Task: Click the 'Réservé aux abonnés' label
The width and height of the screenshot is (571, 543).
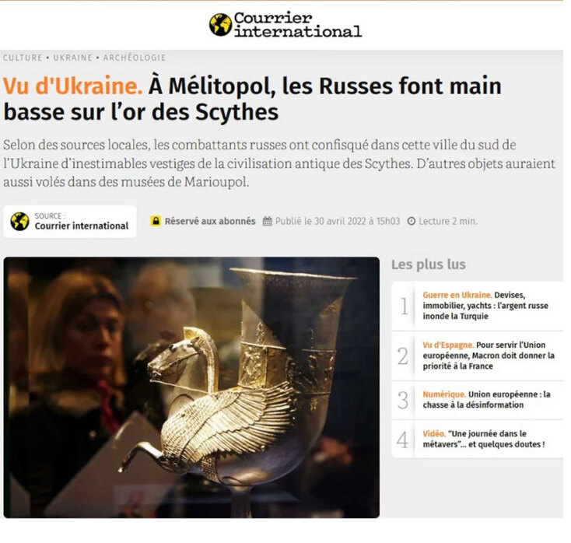Action: tap(210, 222)
